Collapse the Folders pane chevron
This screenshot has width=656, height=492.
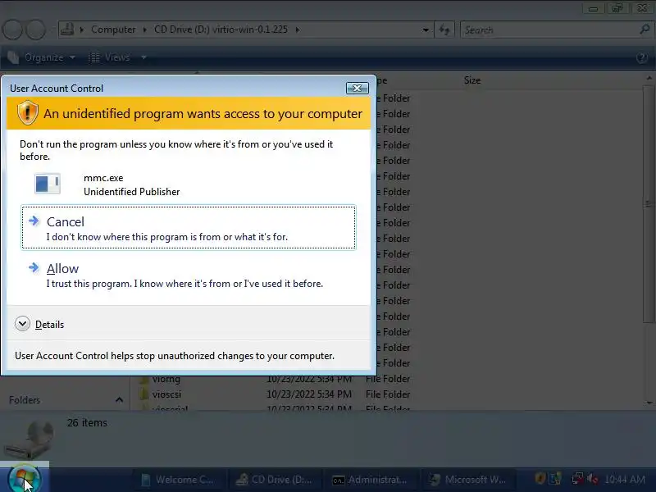pyautogui.click(x=119, y=400)
